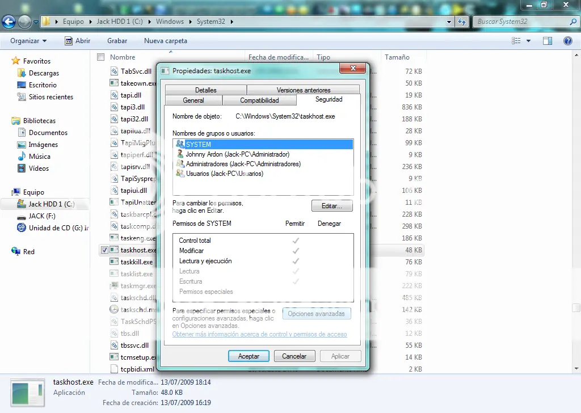Image resolution: width=581 pixels, height=413 pixels.
Task: Select Administradores group in permissions list
Action: tap(243, 164)
